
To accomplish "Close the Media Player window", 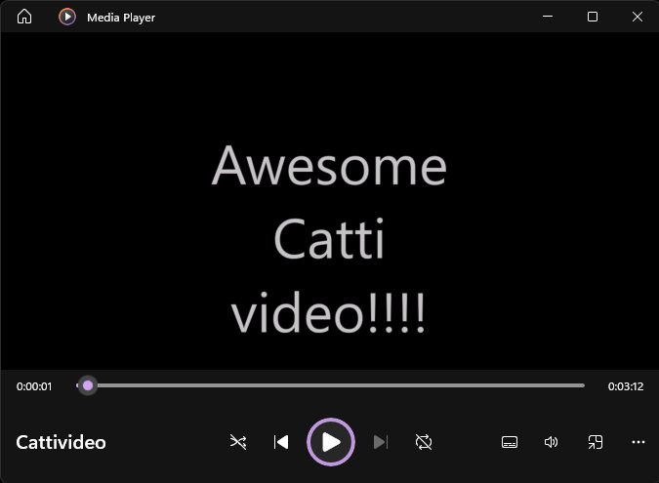I will (638, 17).
